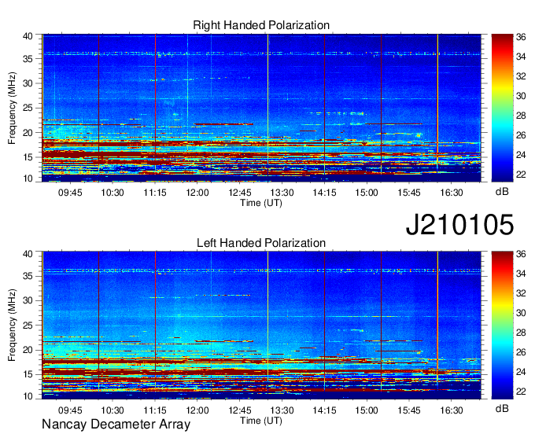Click 35 MHz tick on Left Handed plot
Screen dimensions: 535x434
[28, 276]
